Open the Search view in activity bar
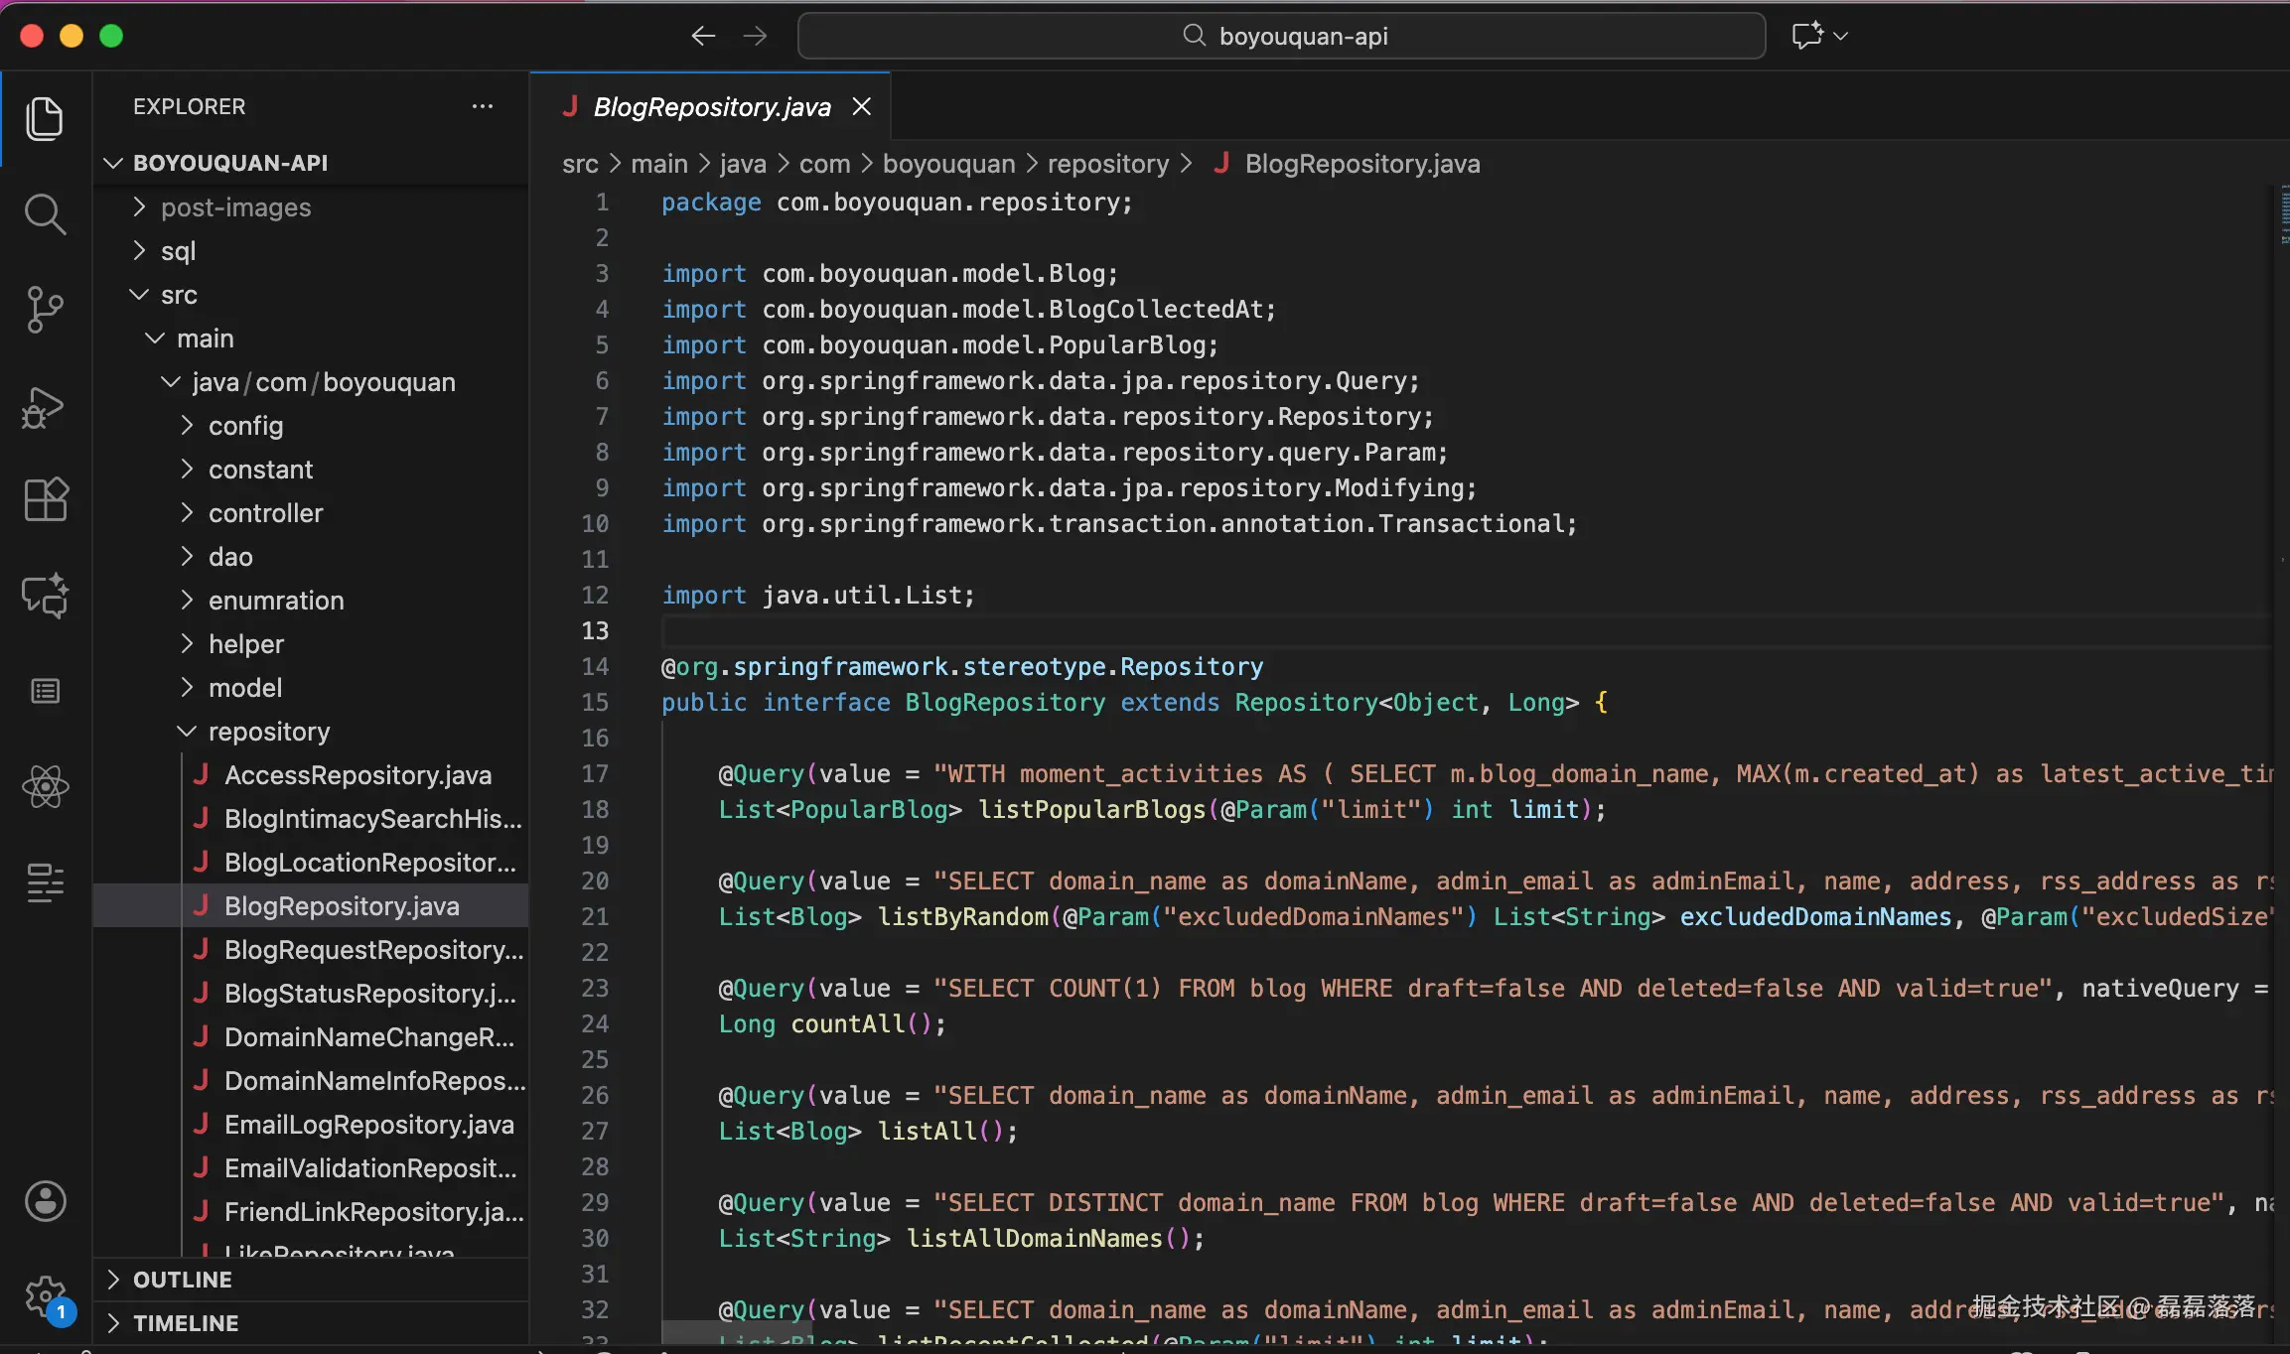 pos(45,213)
